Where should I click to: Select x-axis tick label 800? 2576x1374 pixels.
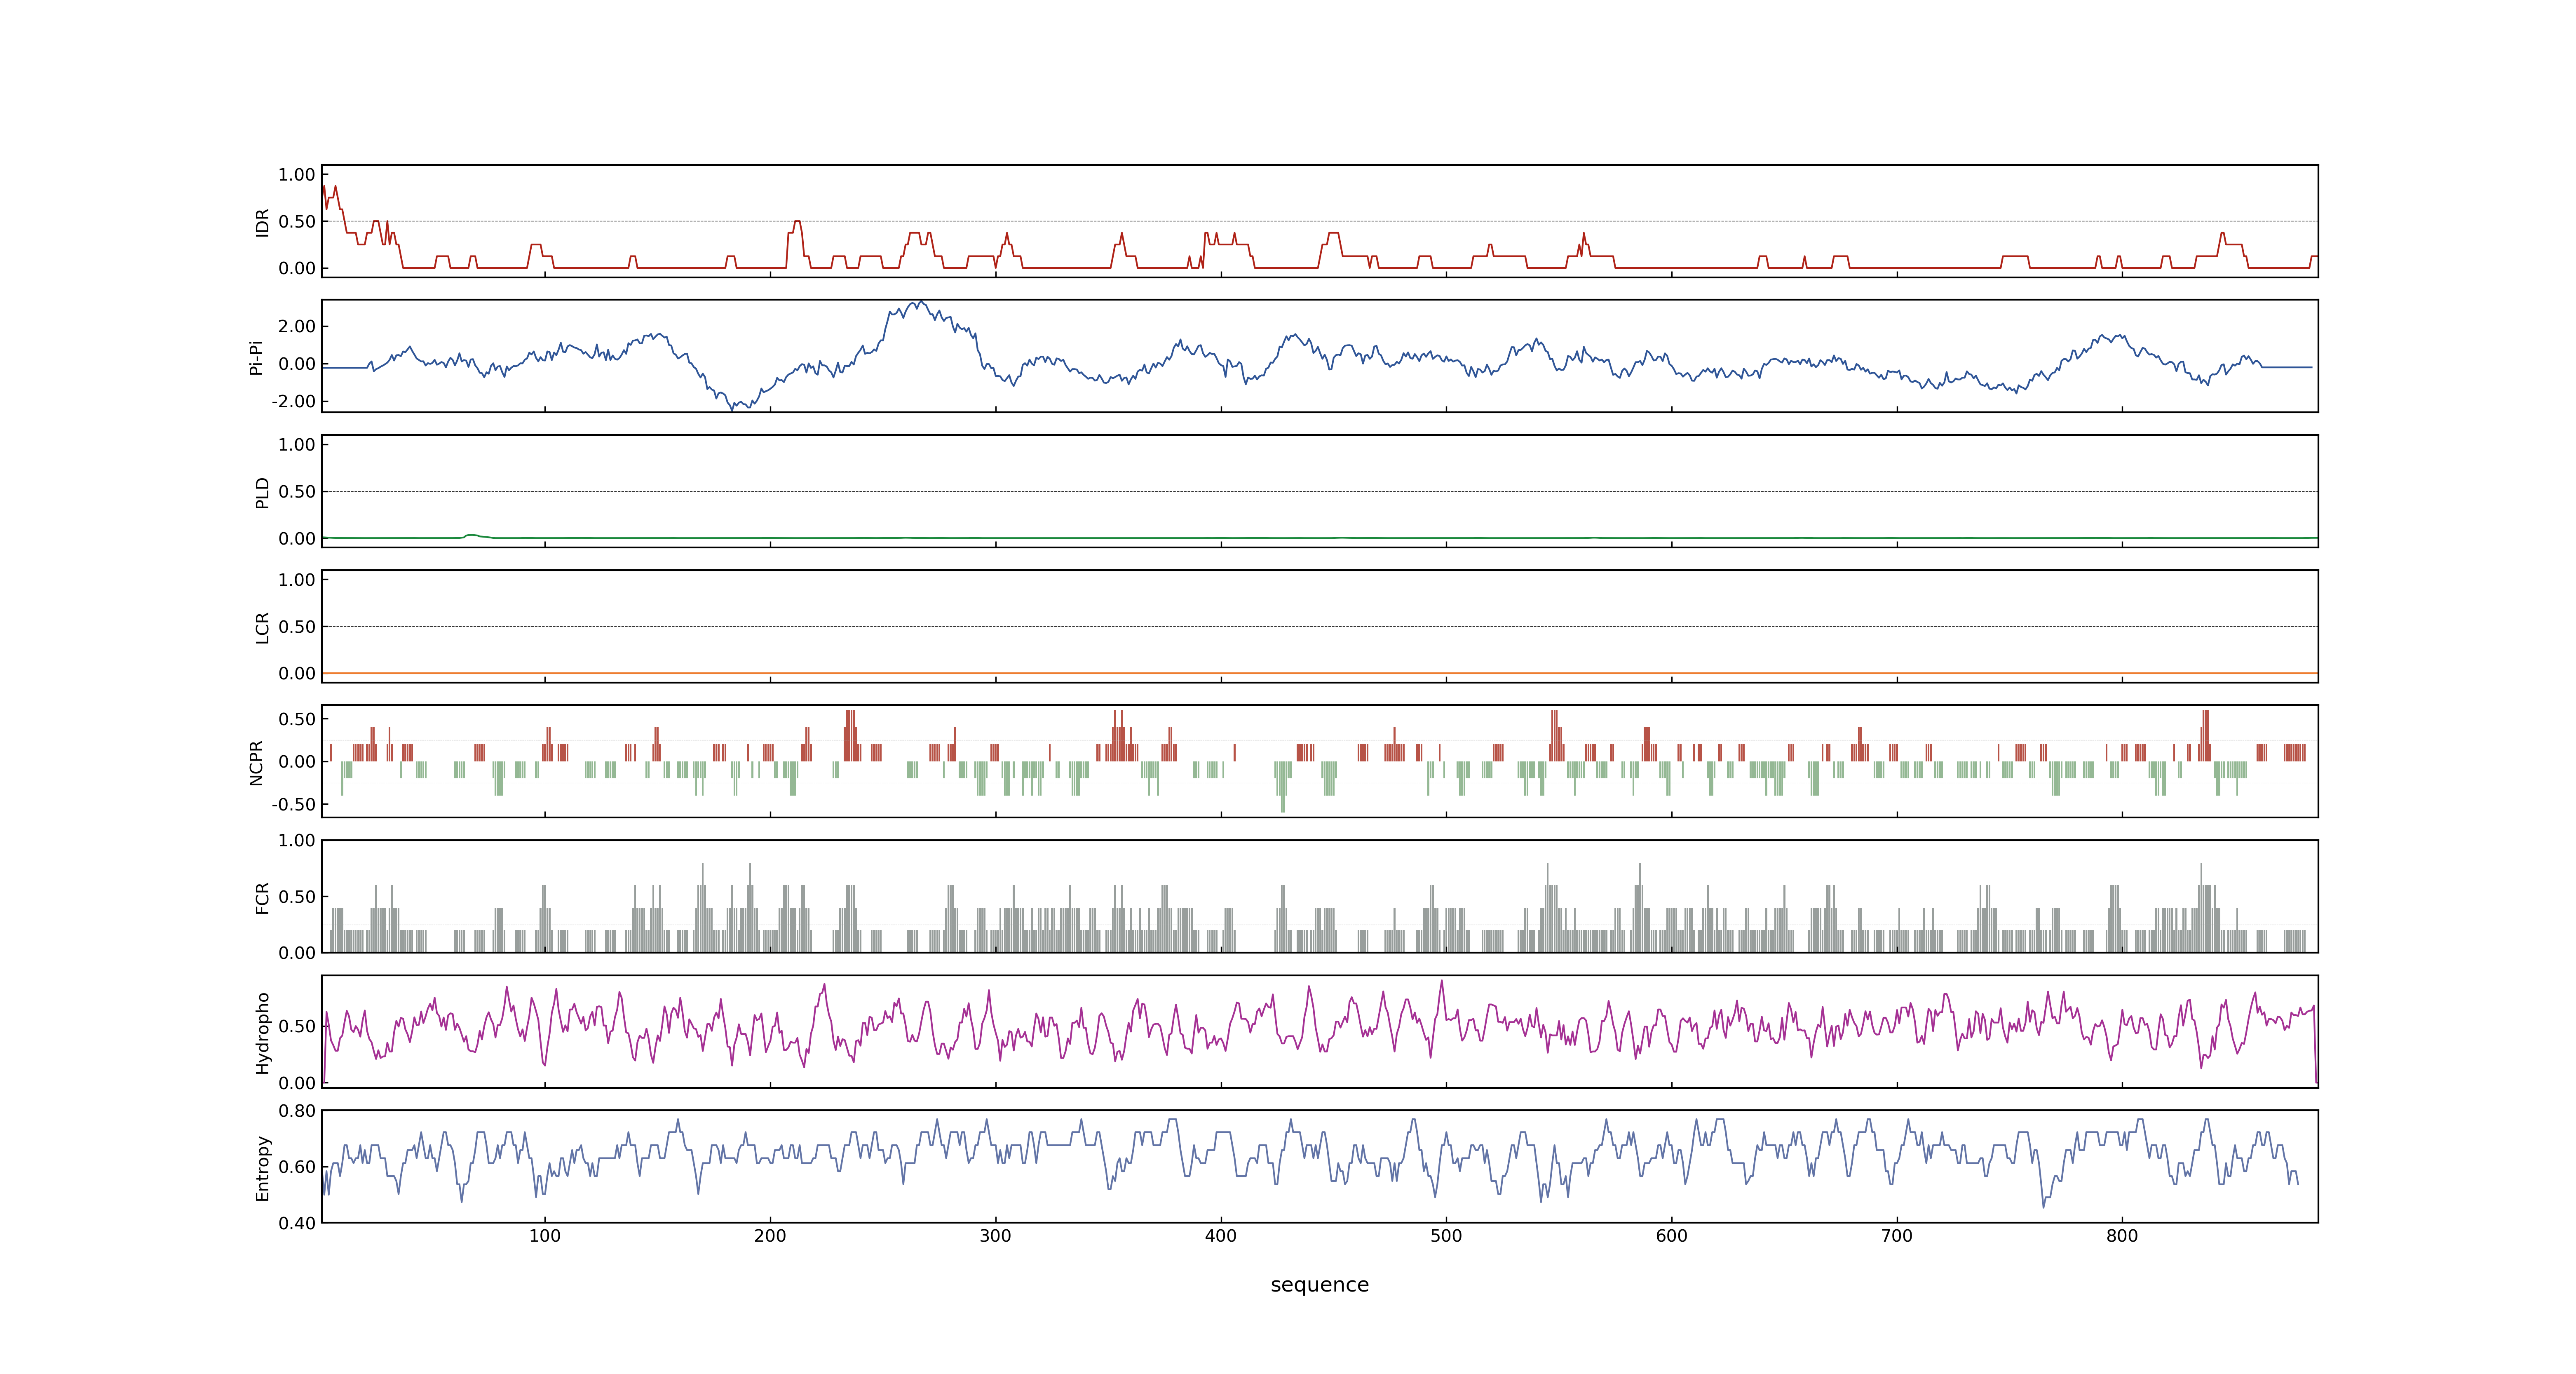click(x=2122, y=1236)
